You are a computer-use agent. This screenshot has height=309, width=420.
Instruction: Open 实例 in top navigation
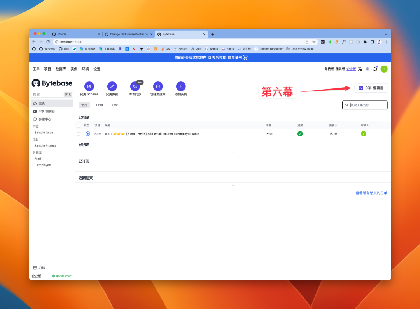tap(74, 69)
